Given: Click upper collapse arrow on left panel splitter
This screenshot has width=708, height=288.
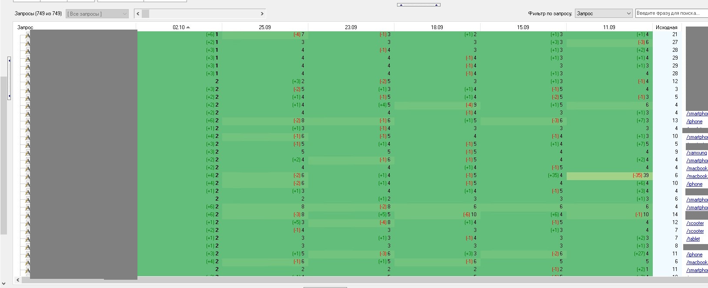Looking at the screenshot, I should [9, 61].
